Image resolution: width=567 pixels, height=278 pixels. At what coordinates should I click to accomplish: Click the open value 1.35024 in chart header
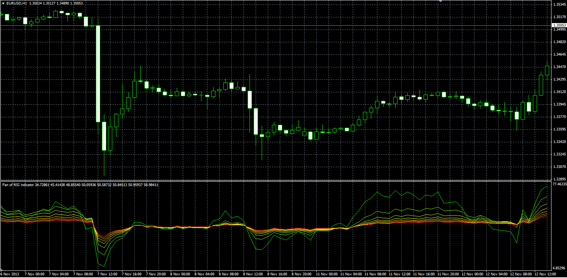click(36, 3)
